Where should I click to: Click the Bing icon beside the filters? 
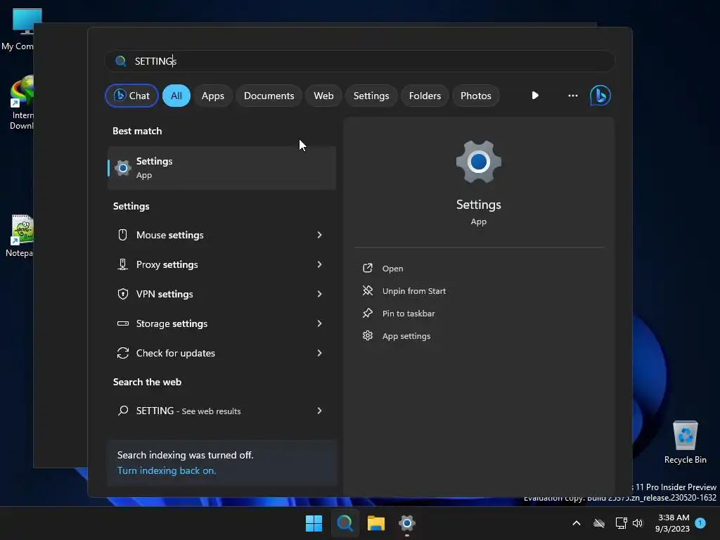coord(600,96)
